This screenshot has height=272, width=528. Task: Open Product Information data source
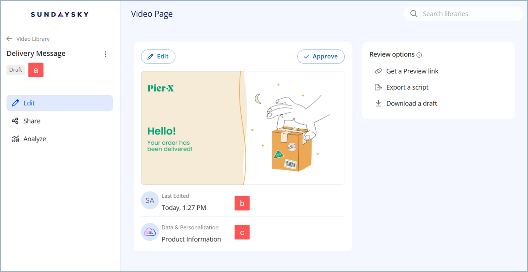pyautogui.click(x=191, y=239)
